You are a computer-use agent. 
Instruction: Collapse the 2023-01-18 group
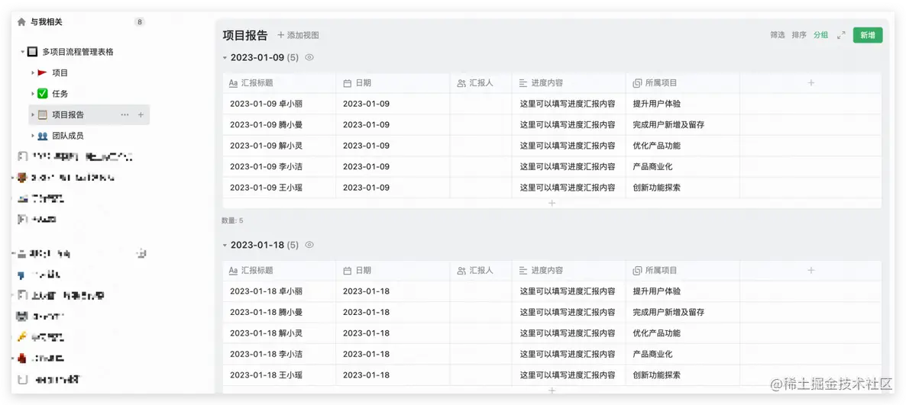click(225, 245)
